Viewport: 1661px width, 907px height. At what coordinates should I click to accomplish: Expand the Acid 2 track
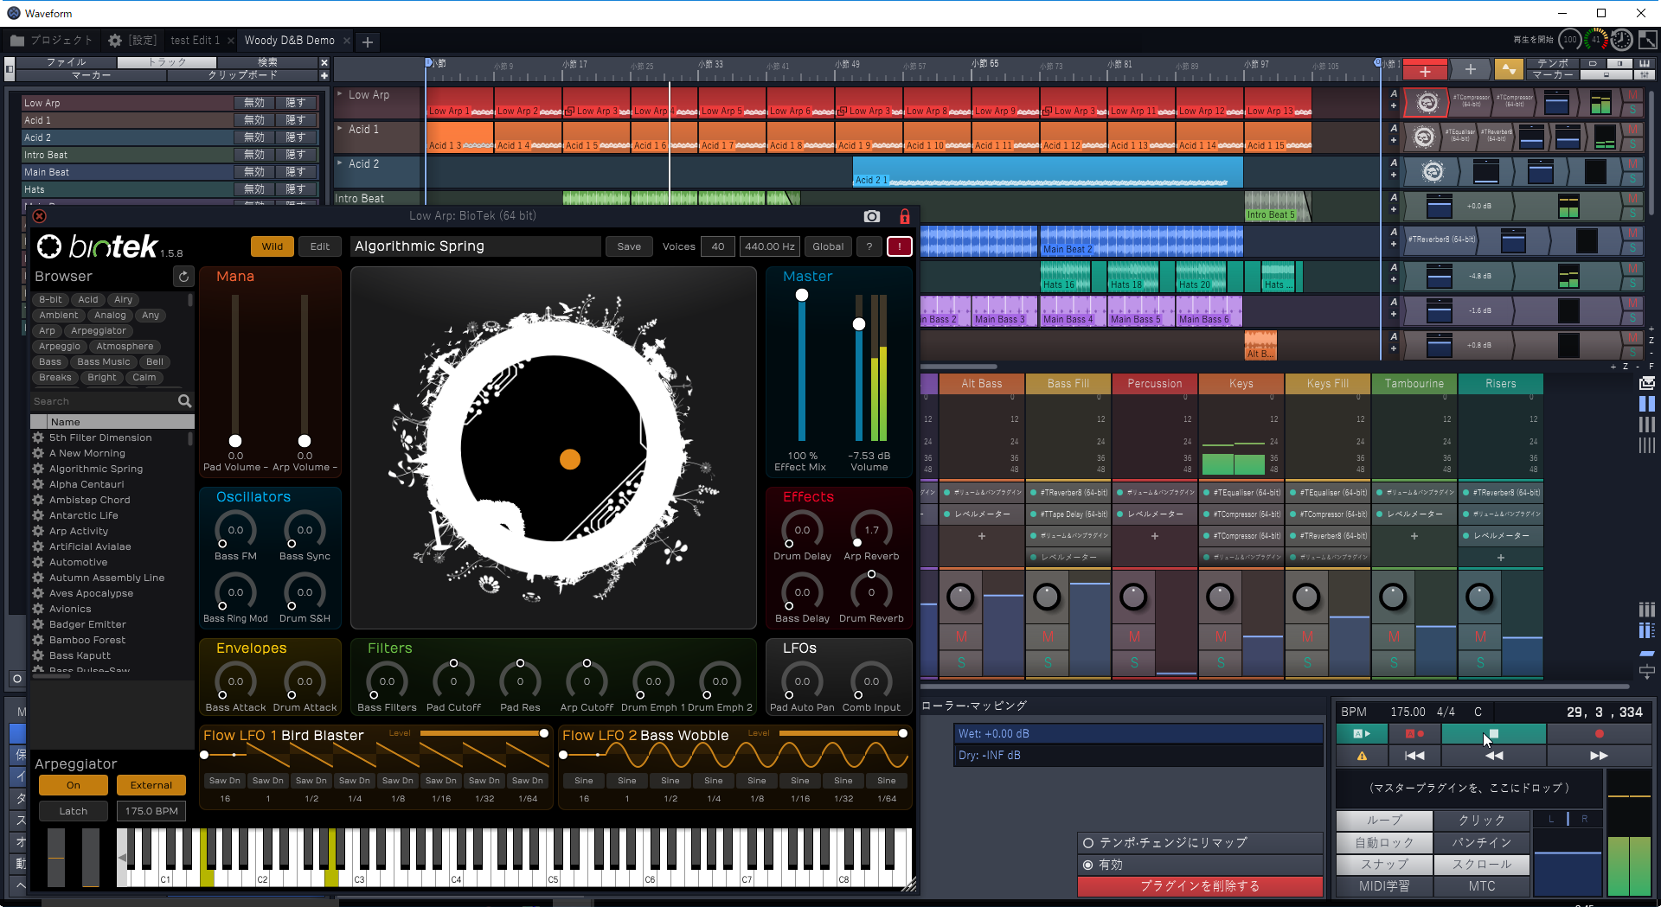340,163
